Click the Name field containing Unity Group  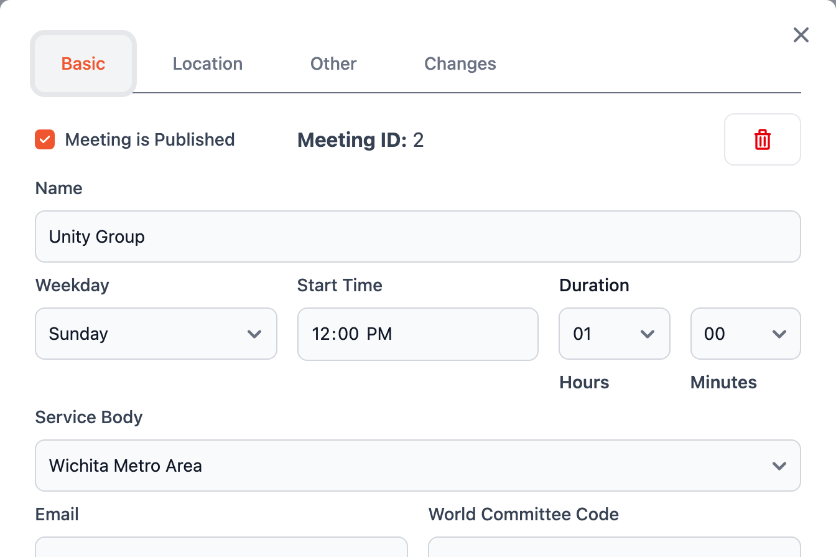pyautogui.click(x=418, y=236)
